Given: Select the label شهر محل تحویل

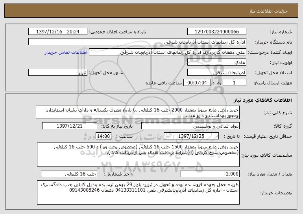Looking at the screenshot, I should (106, 73).
